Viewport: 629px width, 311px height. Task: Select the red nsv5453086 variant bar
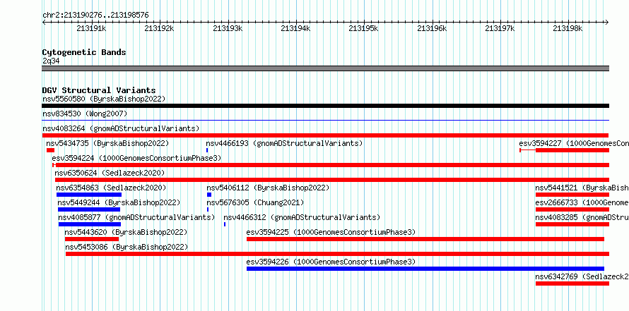(x=337, y=254)
